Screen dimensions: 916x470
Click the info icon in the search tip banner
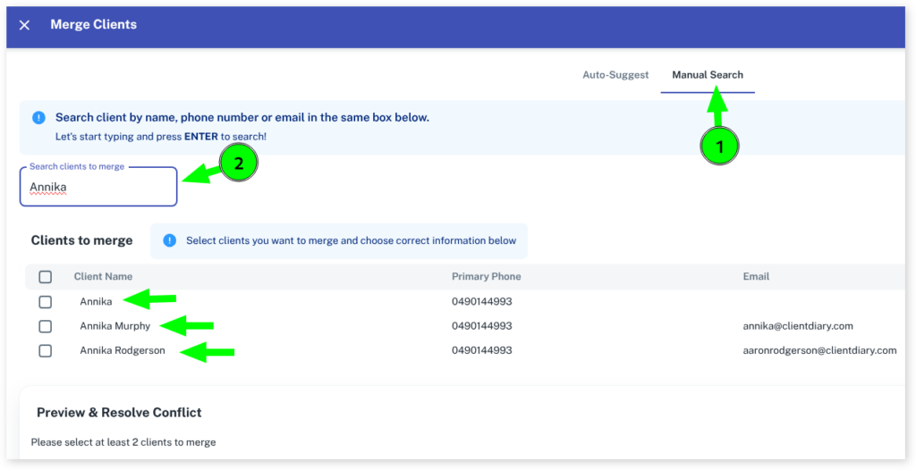click(x=38, y=117)
